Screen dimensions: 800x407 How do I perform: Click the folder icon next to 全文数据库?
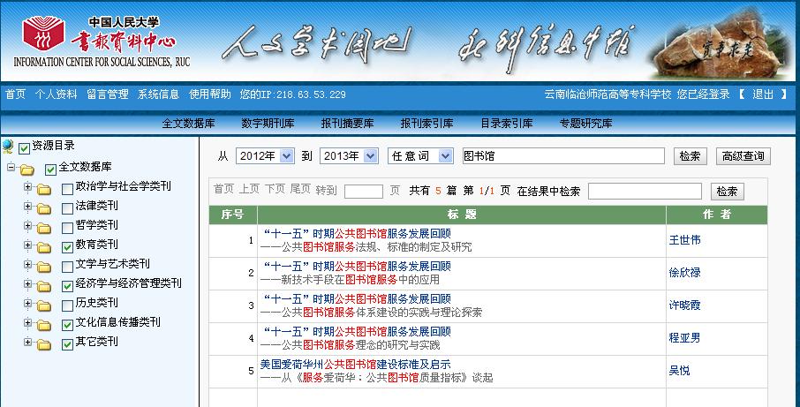coord(27,168)
